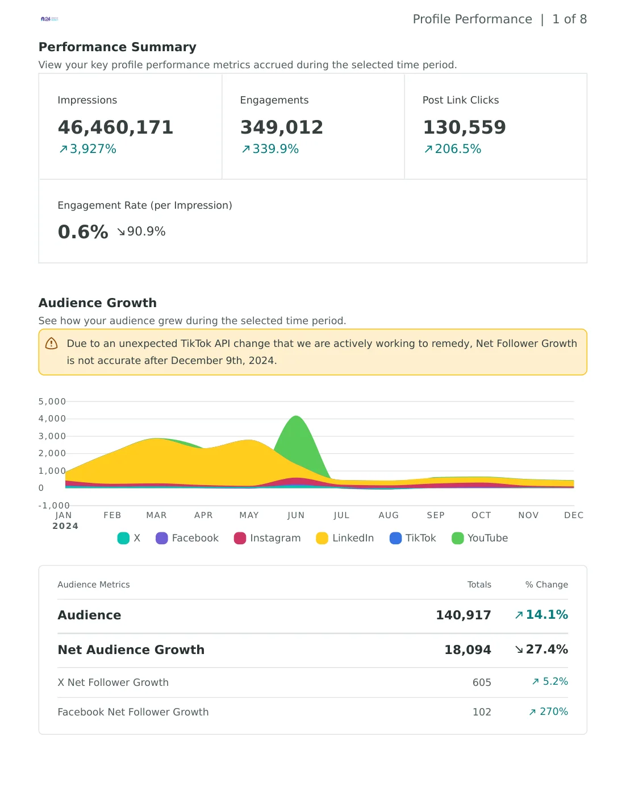This screenshot has height=811, width=626.
Task: Click the Engagements value 349,012
Action: [282, 127]
